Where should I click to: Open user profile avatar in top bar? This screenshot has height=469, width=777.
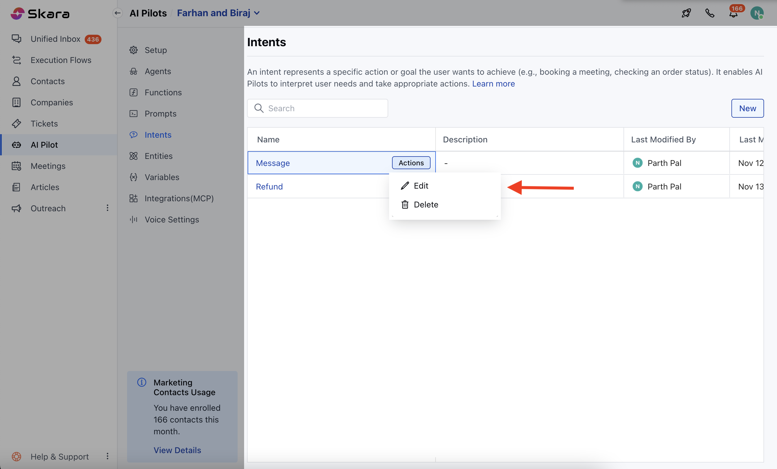click(756, 13)
